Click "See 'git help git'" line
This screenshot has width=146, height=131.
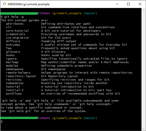click(x=44, y=111)
